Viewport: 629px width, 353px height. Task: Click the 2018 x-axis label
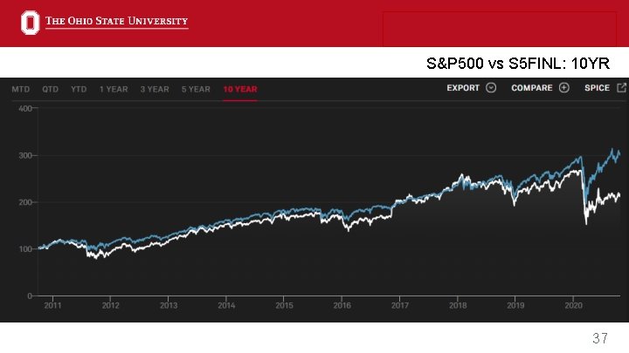tap(458, 305)
